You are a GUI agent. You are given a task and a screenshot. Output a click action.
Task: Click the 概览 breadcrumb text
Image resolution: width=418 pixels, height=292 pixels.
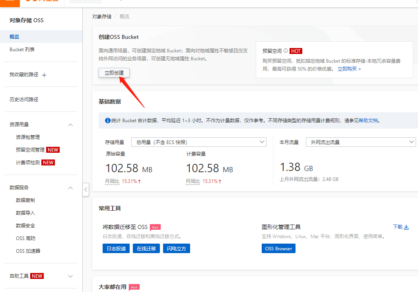[x=124, y=17]
